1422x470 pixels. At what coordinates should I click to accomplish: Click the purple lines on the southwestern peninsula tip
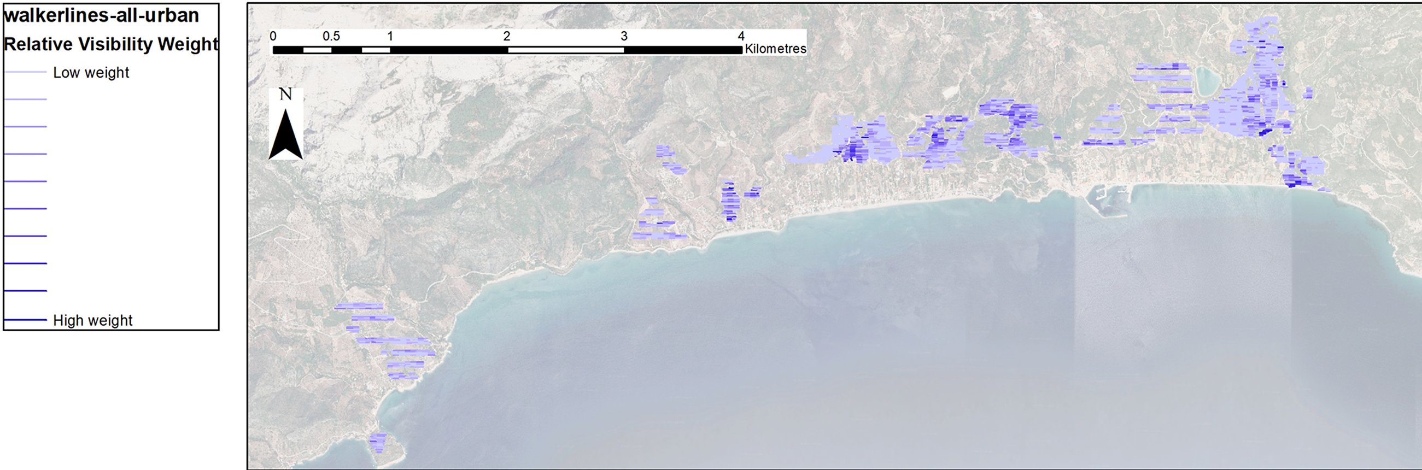tap(378, 443)
